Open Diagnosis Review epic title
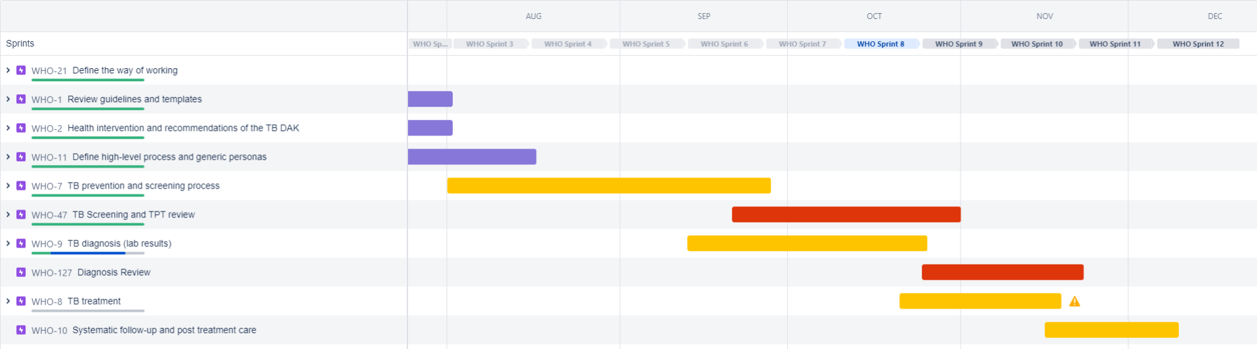Image resolution: width=1257 pixels, height=349 pixels. coord(113,272)
